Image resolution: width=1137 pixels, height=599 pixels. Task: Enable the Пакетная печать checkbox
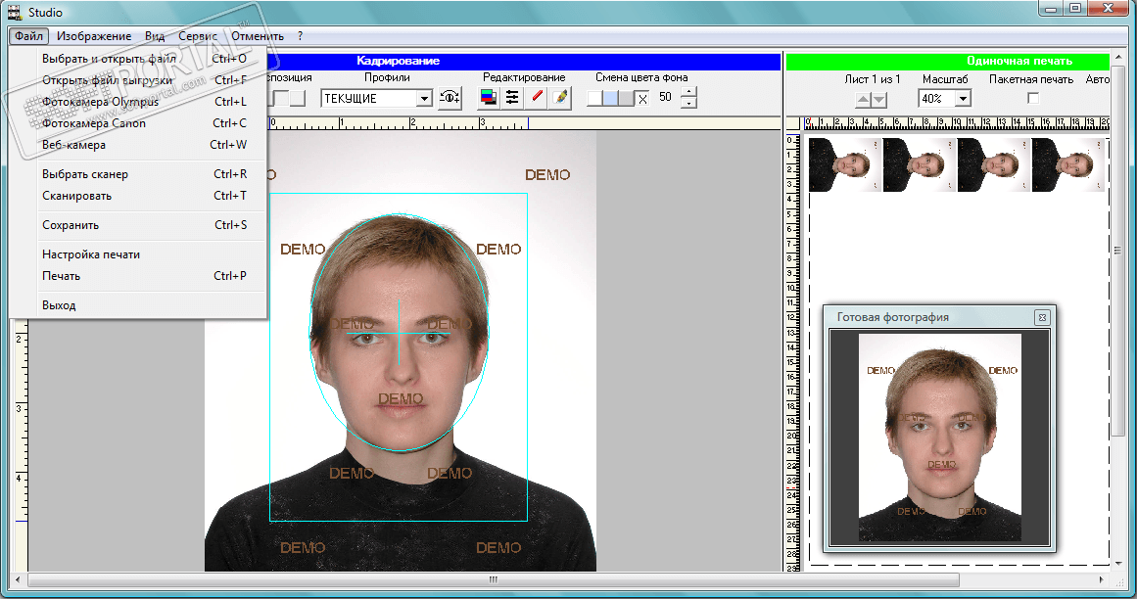[x=1031, y=98]
